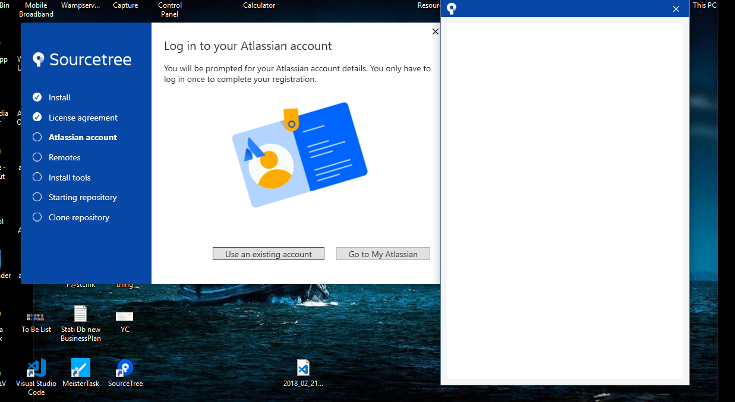This screenshot has width=735, height=402.
Task: Click the Sourcetree icon in the blank window's title bar
Action: 452,9
